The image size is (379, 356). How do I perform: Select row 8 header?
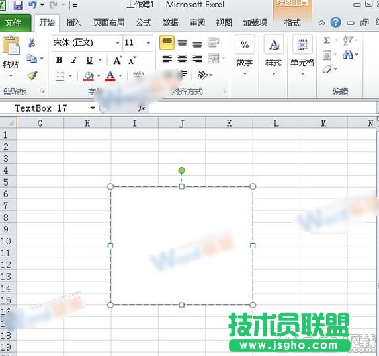point(8,217)
